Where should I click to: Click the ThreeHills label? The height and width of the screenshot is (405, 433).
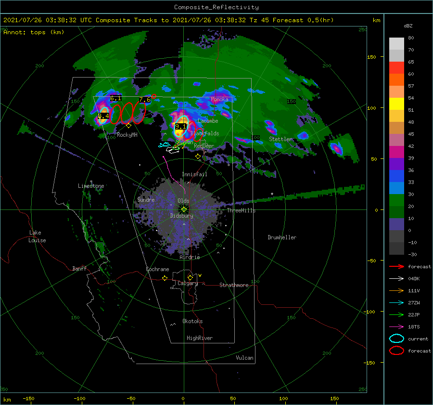coord(242,210)
